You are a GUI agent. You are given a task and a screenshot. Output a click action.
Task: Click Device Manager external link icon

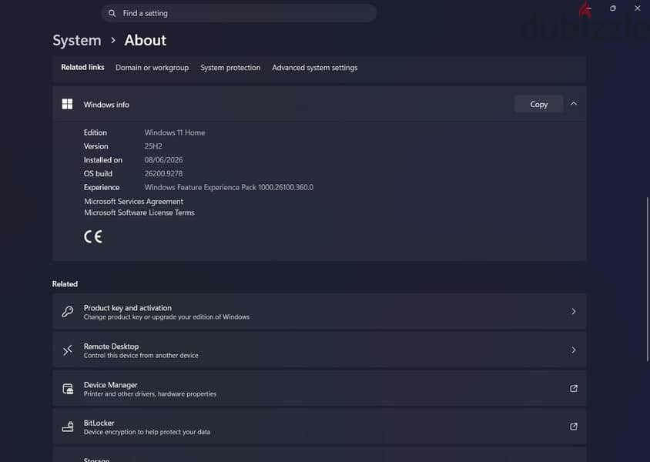(574, 389)
